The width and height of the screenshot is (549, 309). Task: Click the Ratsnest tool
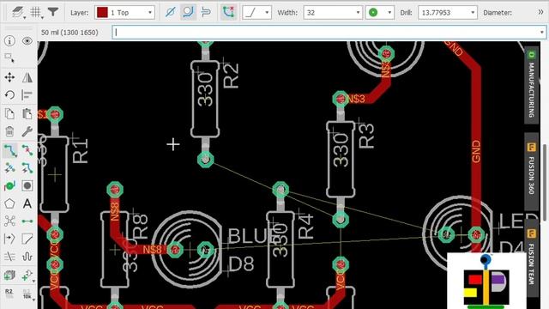[9, 221]
